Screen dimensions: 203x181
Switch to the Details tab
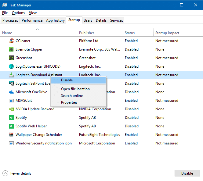(101, 20)
